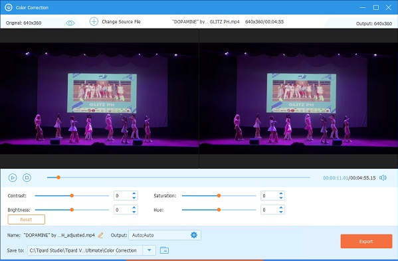The width and height of the screenshot is (398, 261).
Task: Click the Color Correction app logo icon
Action: point(9,7)
